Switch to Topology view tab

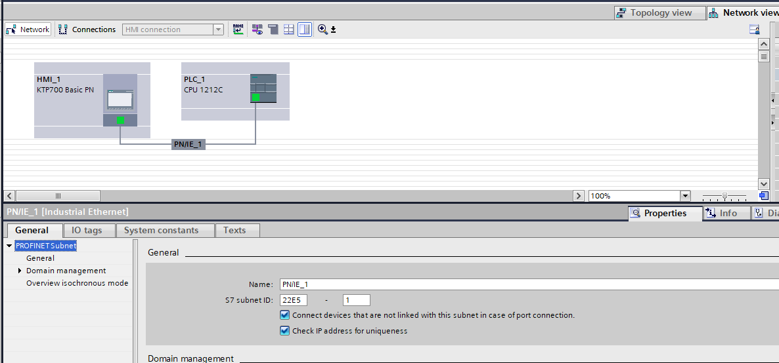point(659,13)
